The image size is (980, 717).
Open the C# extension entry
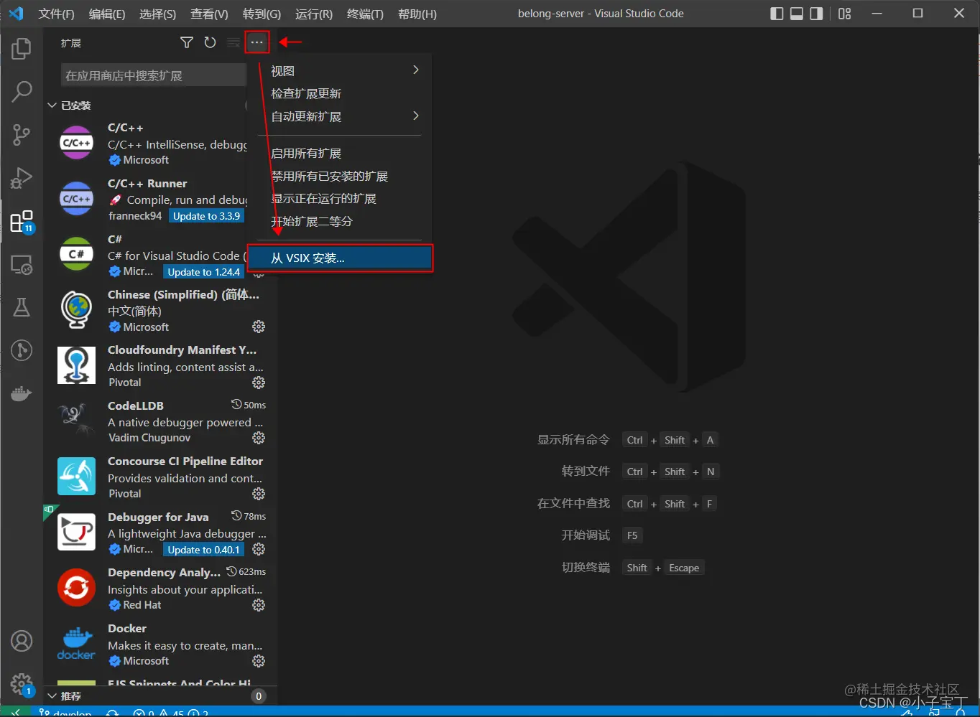146,254
